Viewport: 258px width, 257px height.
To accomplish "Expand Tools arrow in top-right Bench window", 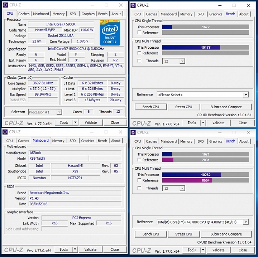I will 203,123.
